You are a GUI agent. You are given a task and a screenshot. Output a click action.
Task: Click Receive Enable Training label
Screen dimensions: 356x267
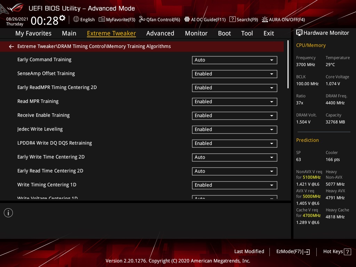43,115
